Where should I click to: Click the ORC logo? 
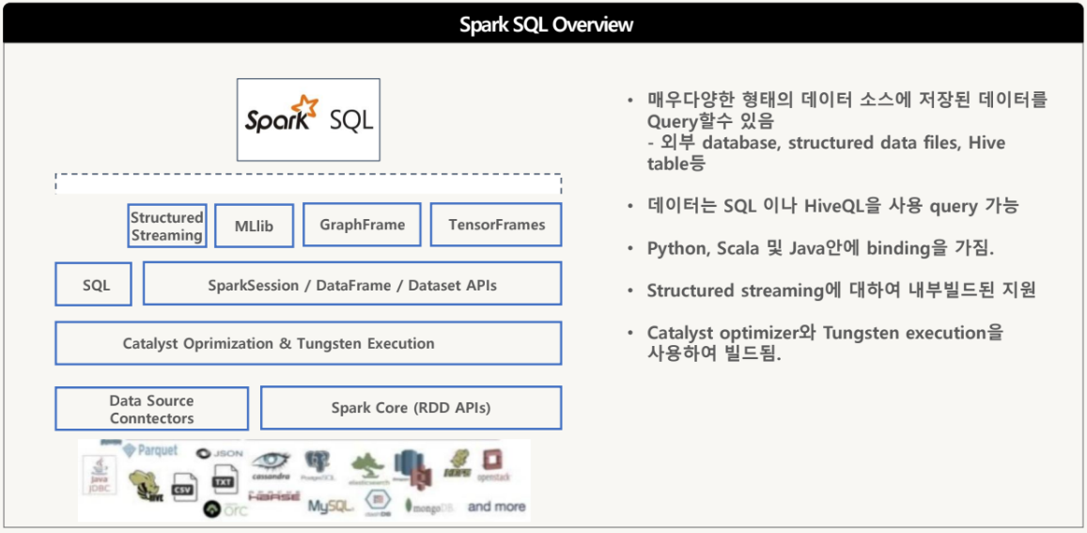click(226, 510)
